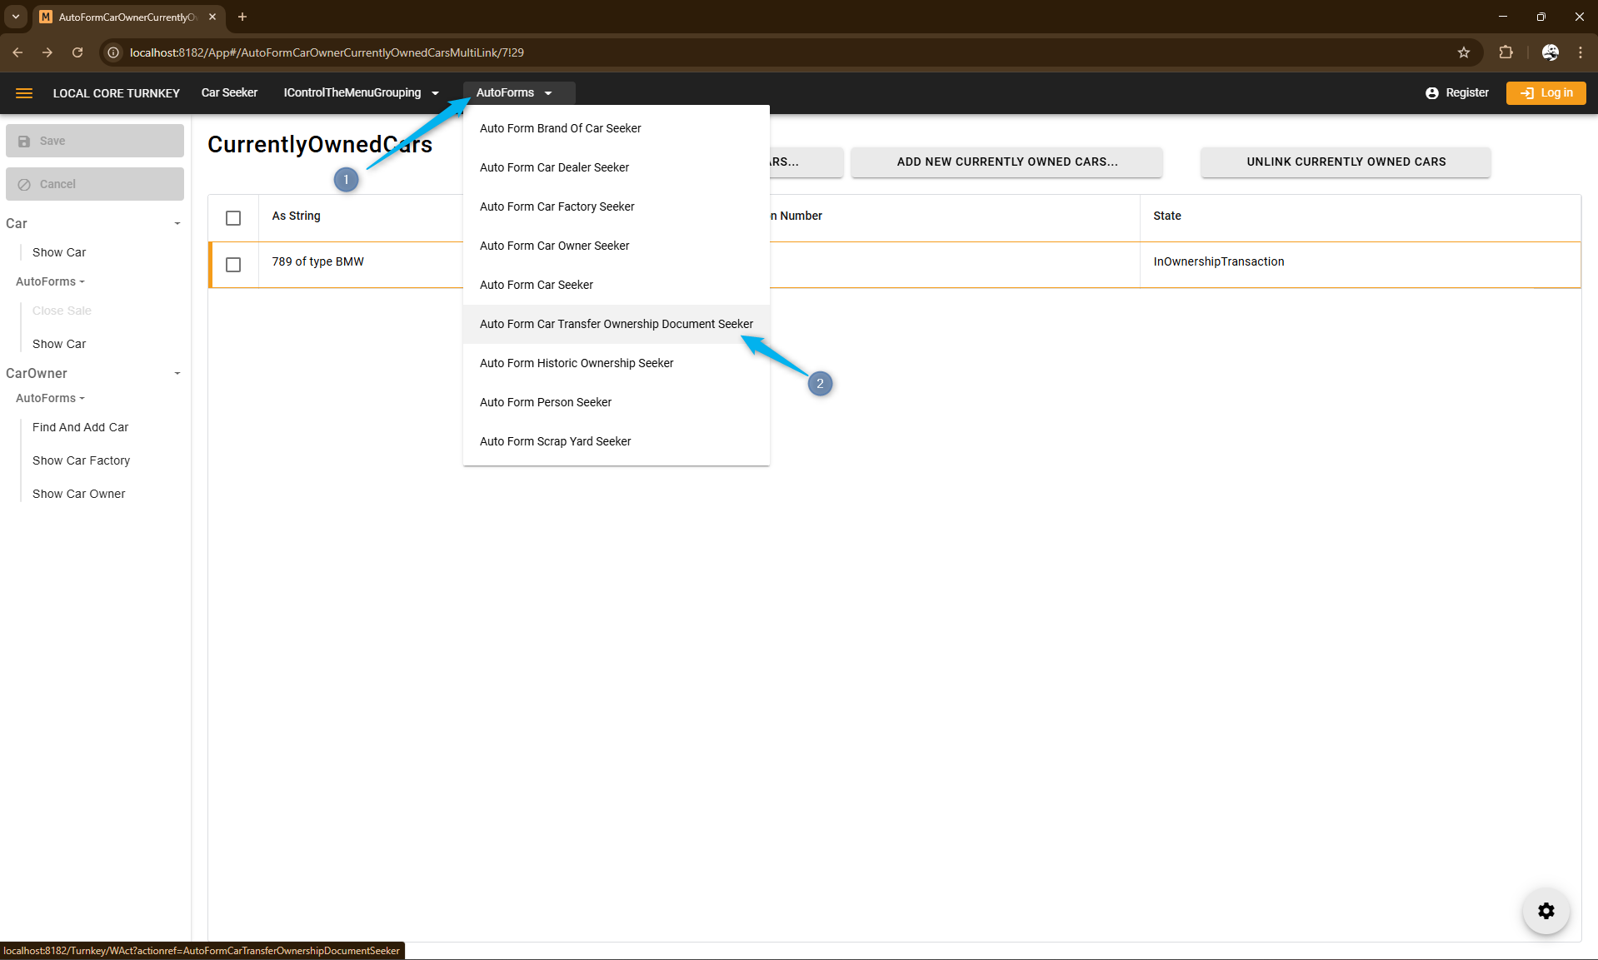Open Find And Add Car in sidebar
Image resolution: width=1598 pixels, height=960 pixels.
tap(80, 427)
